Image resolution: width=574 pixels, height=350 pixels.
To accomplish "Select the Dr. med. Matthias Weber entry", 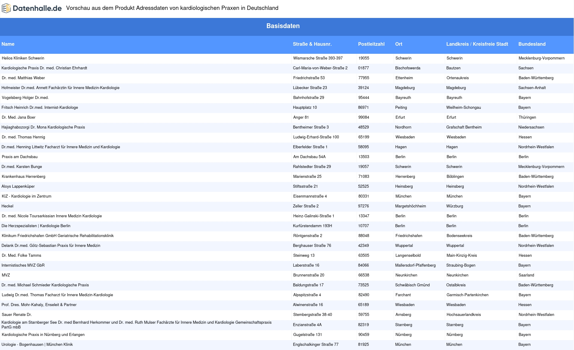I will tap(23, 78).
